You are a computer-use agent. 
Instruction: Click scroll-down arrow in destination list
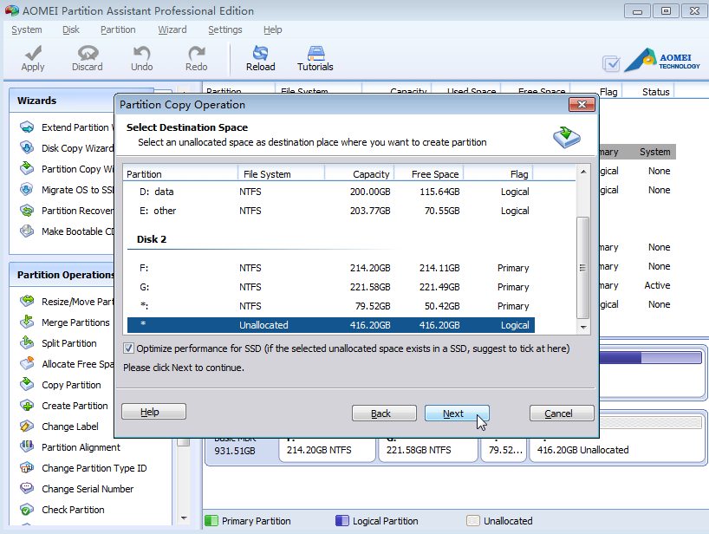[583, 327]
